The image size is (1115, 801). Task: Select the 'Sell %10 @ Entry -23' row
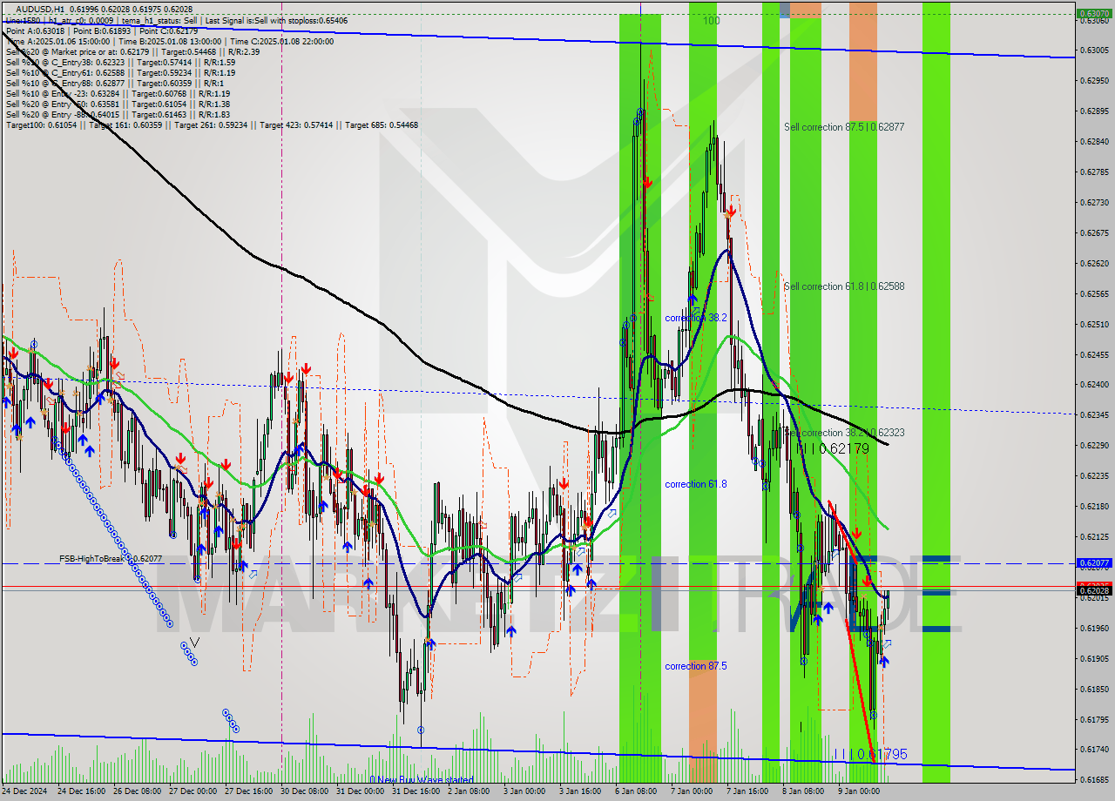[118, 94]
